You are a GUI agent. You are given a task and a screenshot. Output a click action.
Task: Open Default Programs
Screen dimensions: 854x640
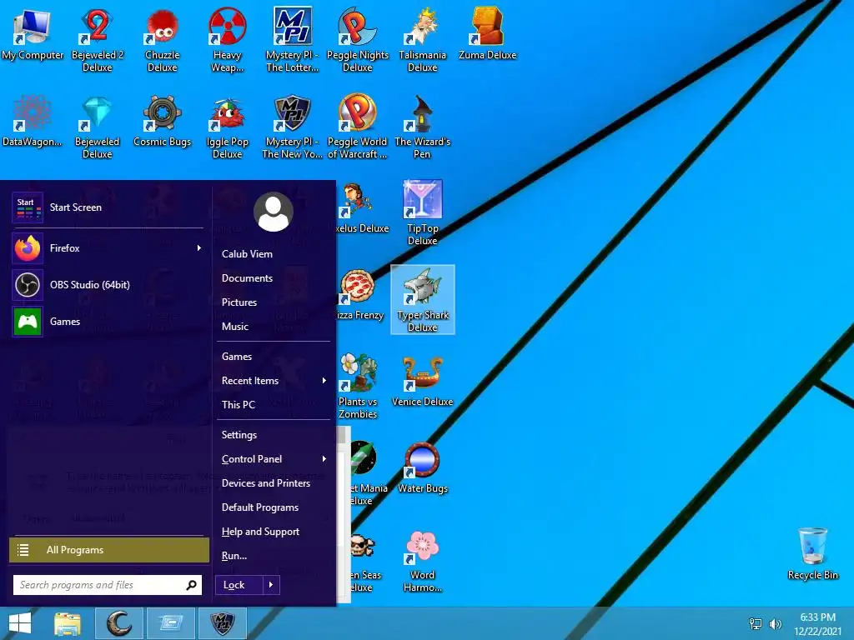click(x=260, y=507)
